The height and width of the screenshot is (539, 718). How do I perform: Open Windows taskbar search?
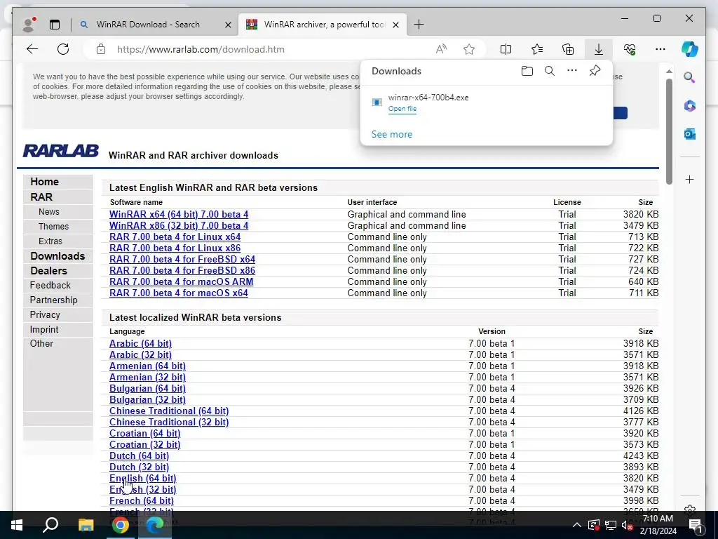coord(50,525)
